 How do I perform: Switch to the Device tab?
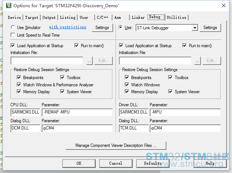14,17
